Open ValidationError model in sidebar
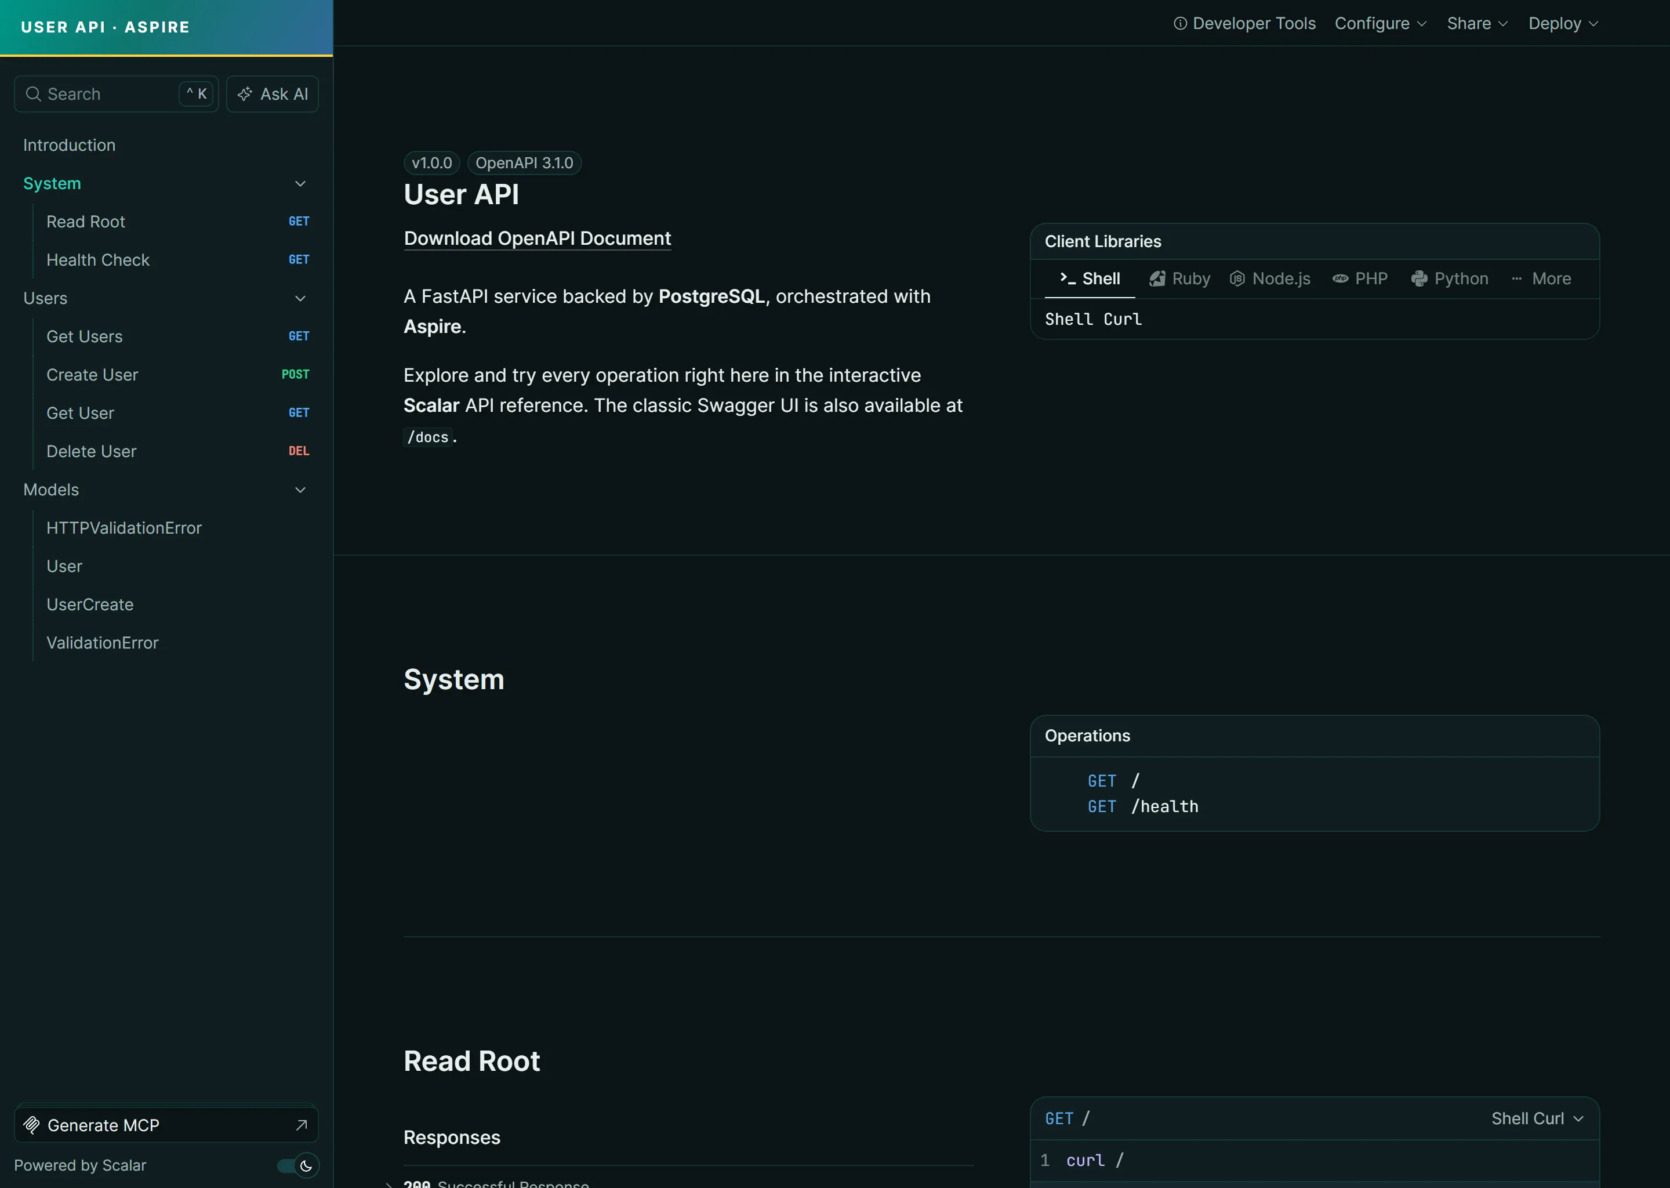 pyautogui.click(x=177, y=643)
